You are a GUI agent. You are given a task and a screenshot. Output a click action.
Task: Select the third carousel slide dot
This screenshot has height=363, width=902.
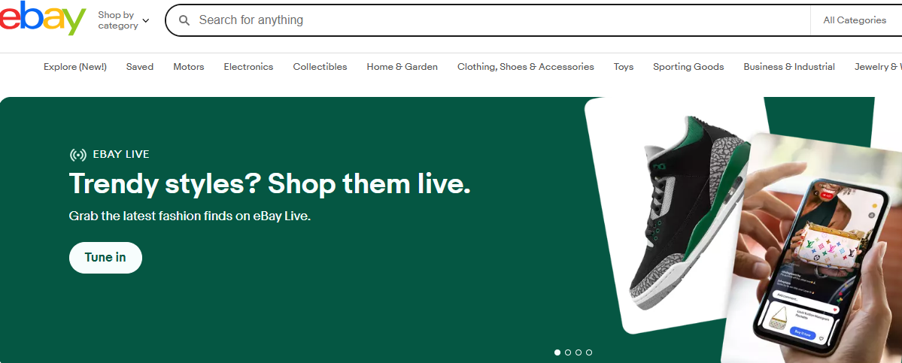tap(578, 352)
